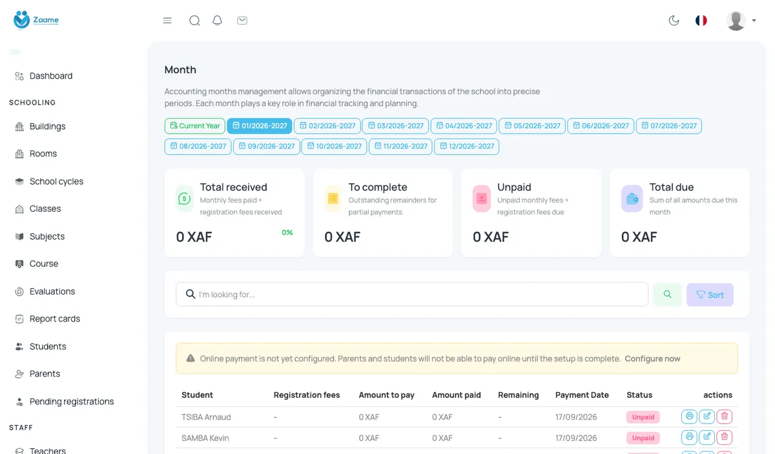Delete TSIBA Arnaud's payment entry
The height and width of the screenshot is (454, 775).
tap(725, 417)
